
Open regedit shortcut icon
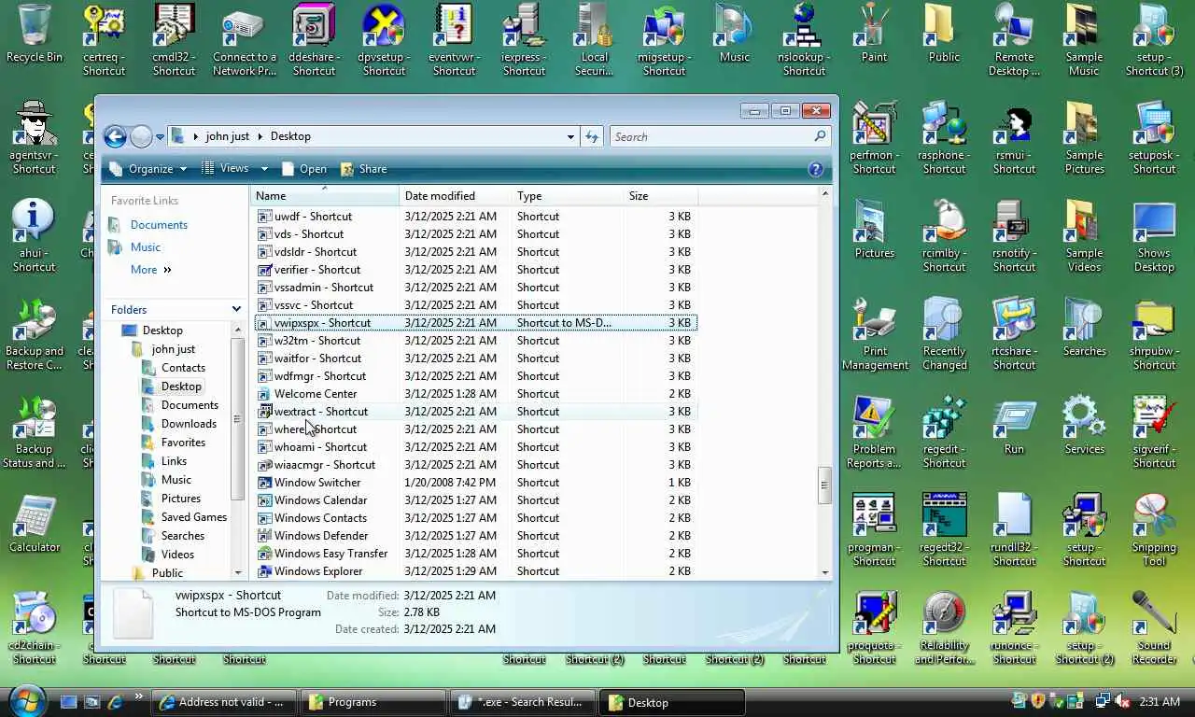click(x=944, y=432)
